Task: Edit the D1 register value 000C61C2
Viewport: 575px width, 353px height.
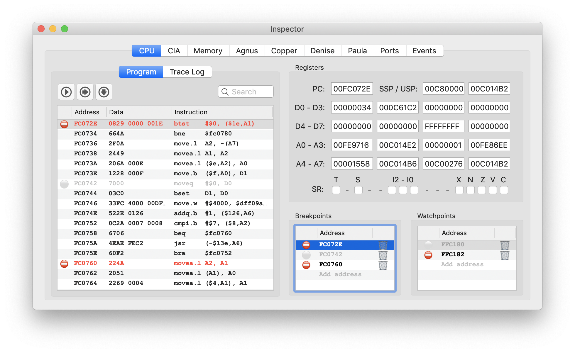Action: pyautogui.click(x=398, y=108)
